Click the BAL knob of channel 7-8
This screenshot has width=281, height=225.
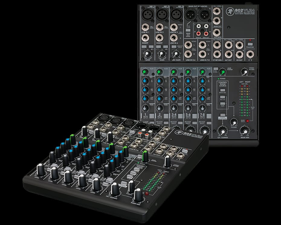point(202,108)
